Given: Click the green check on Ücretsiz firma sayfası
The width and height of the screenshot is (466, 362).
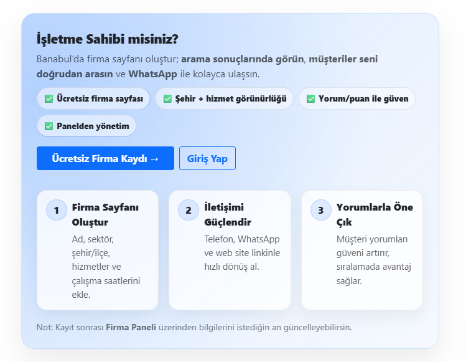Looking at the screenshot, I should pyautogui.click(x=49, y=98).
